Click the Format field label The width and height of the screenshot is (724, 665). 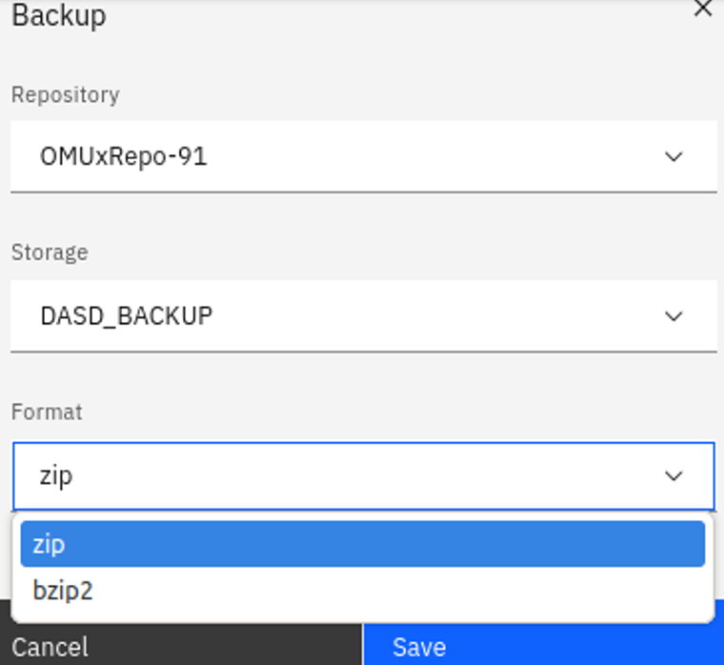(47, 412)
